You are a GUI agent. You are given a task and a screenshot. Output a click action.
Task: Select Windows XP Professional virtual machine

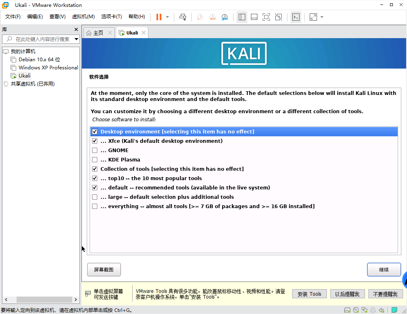coord(48,67)
